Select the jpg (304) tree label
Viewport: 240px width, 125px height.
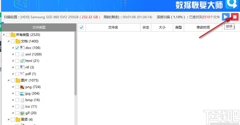(x=32, y=93)
